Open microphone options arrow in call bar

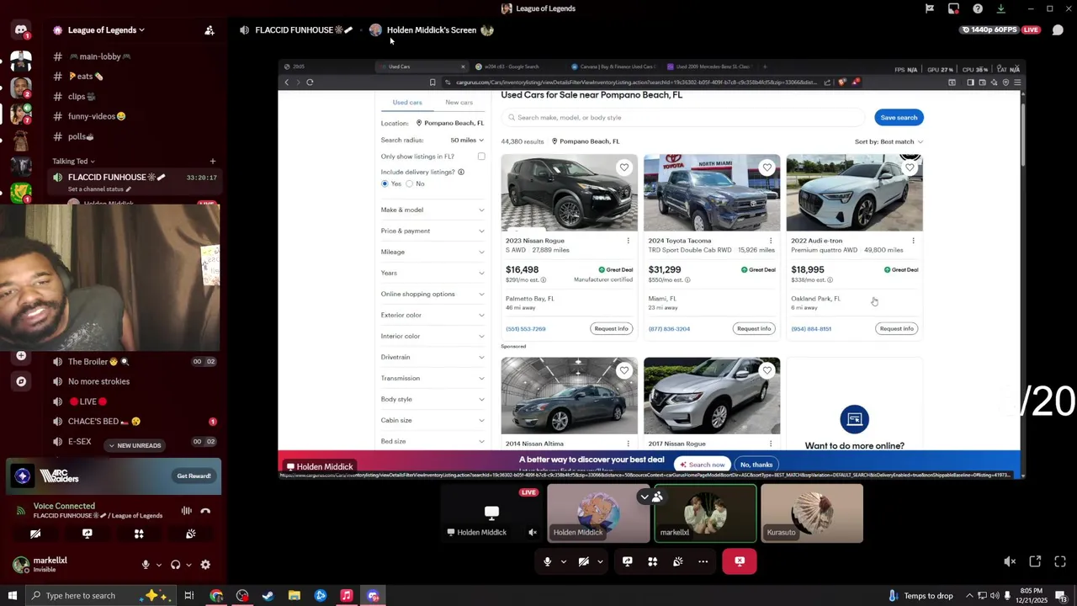[x=563, y=561]
